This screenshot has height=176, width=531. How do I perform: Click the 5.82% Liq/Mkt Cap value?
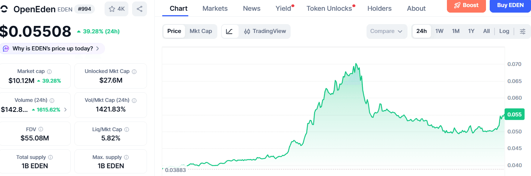click(x=111, y=138)
